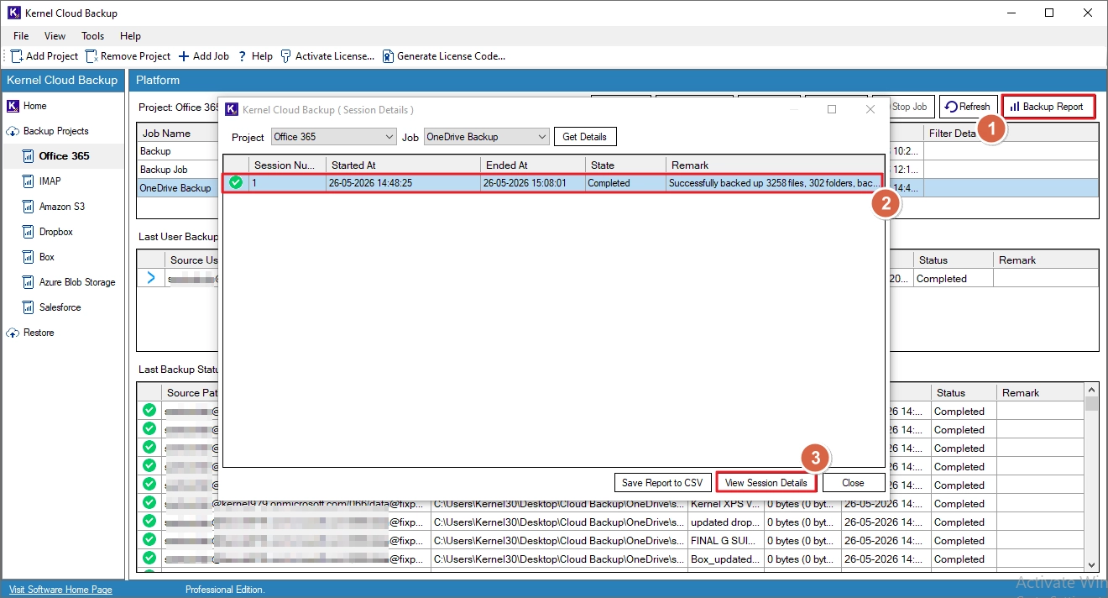Open the Help menu
This screenshot has height=598, width=1108.
pos(130,36)
